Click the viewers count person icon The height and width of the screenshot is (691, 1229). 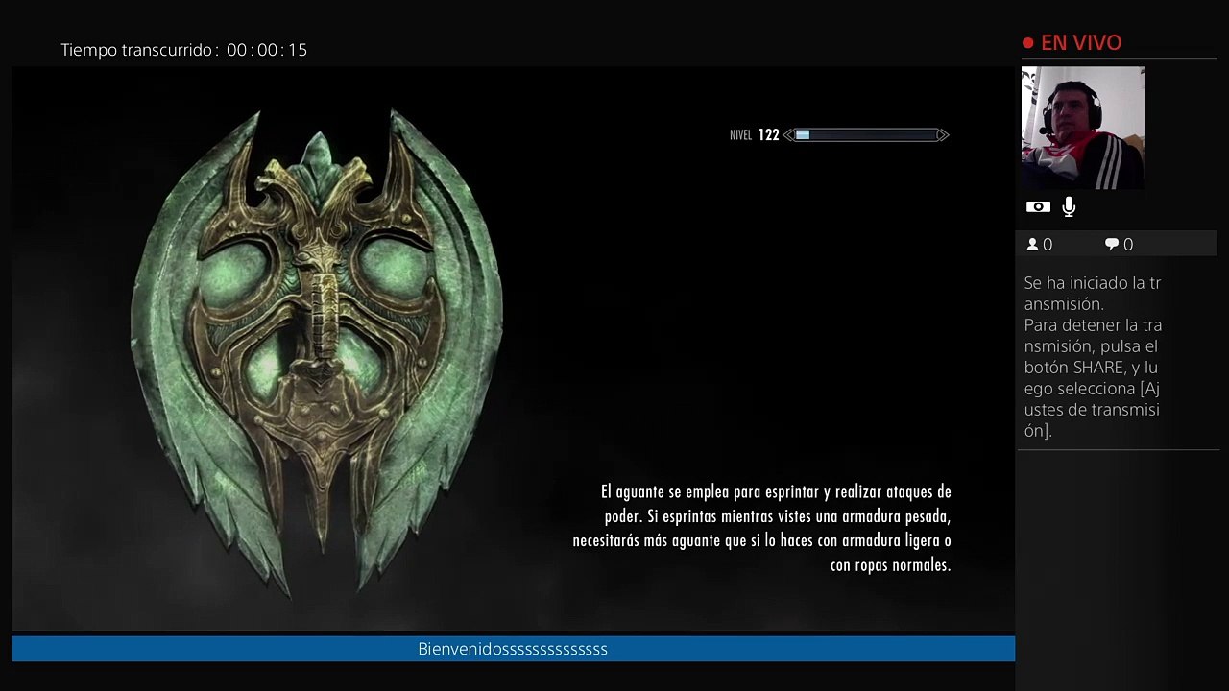(1033, 245)
